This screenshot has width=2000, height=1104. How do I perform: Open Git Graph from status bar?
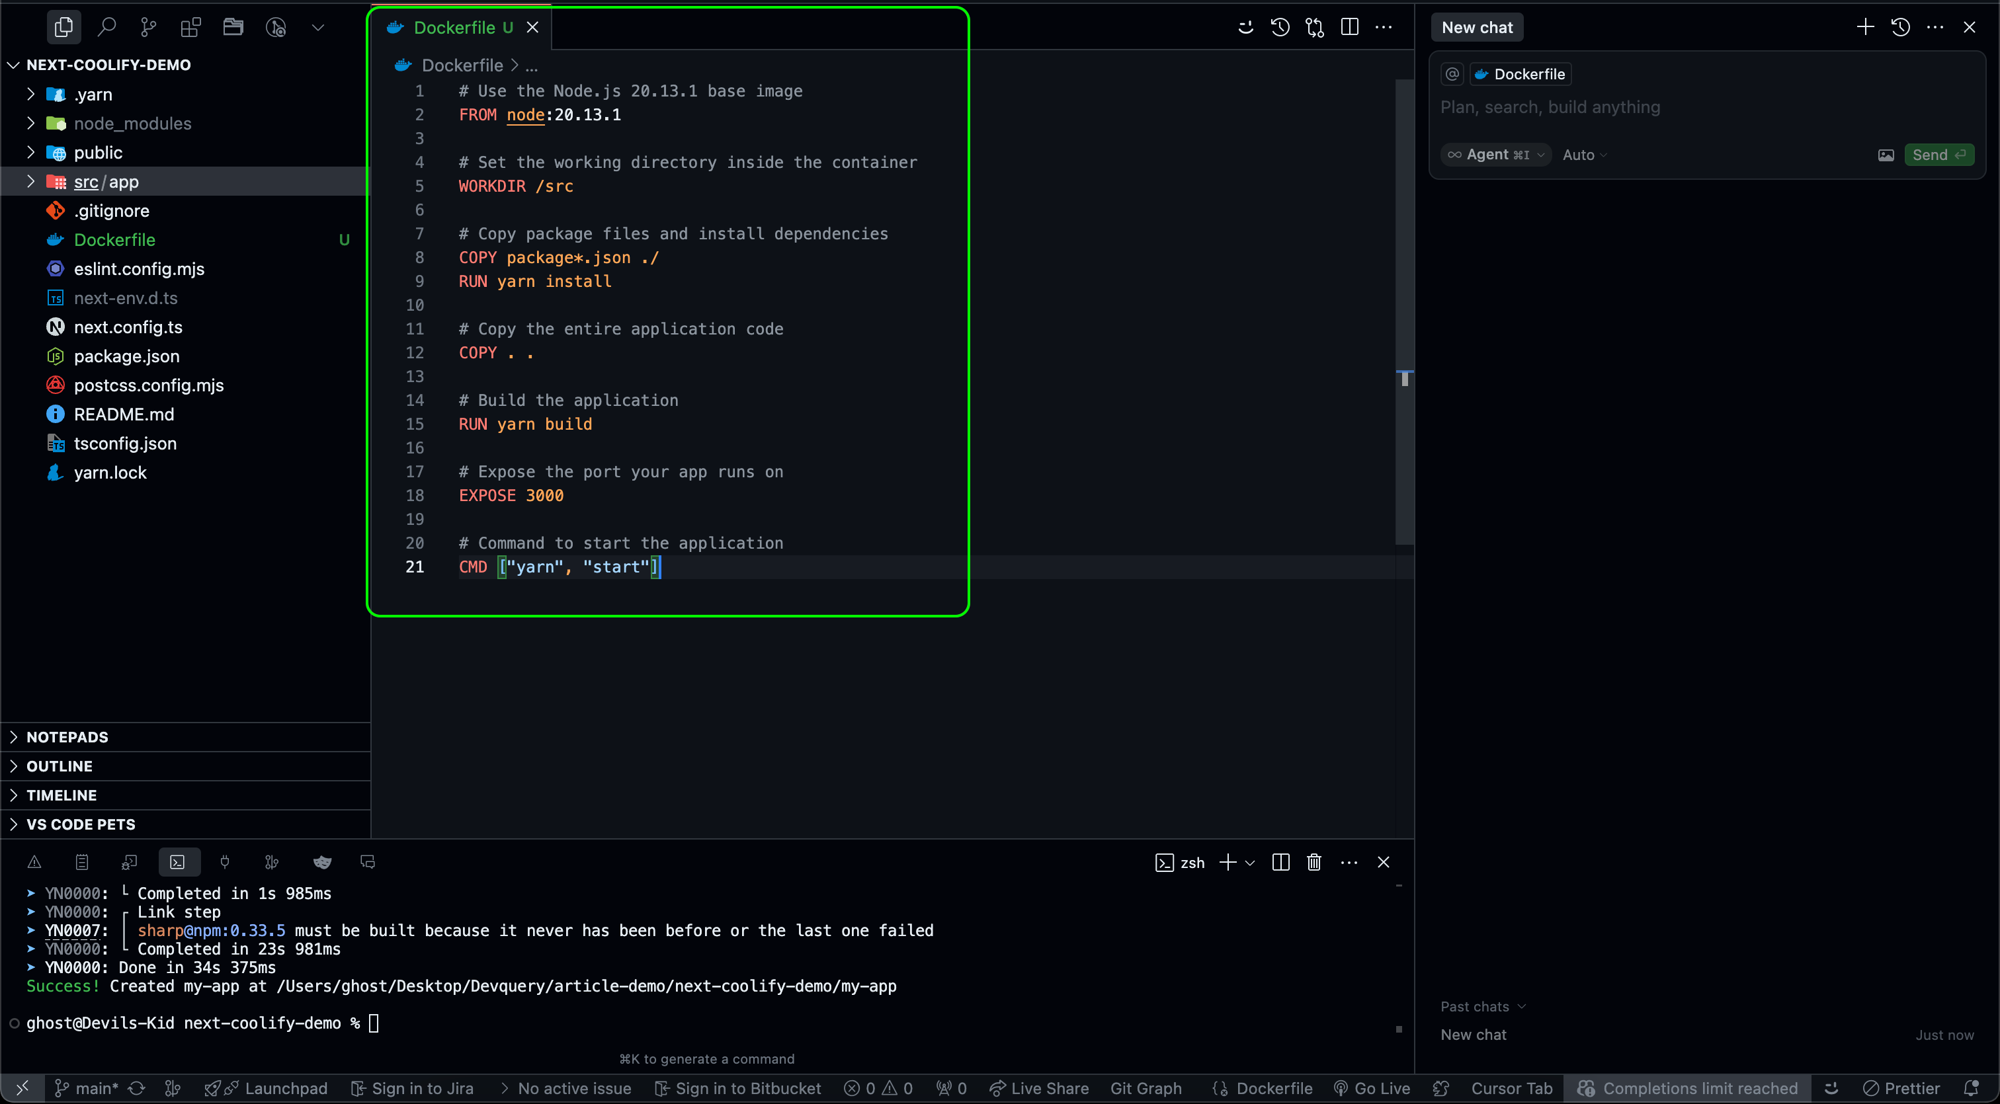(x=1146, y=1089)
